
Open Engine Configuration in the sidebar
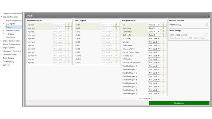click(12, 41)
